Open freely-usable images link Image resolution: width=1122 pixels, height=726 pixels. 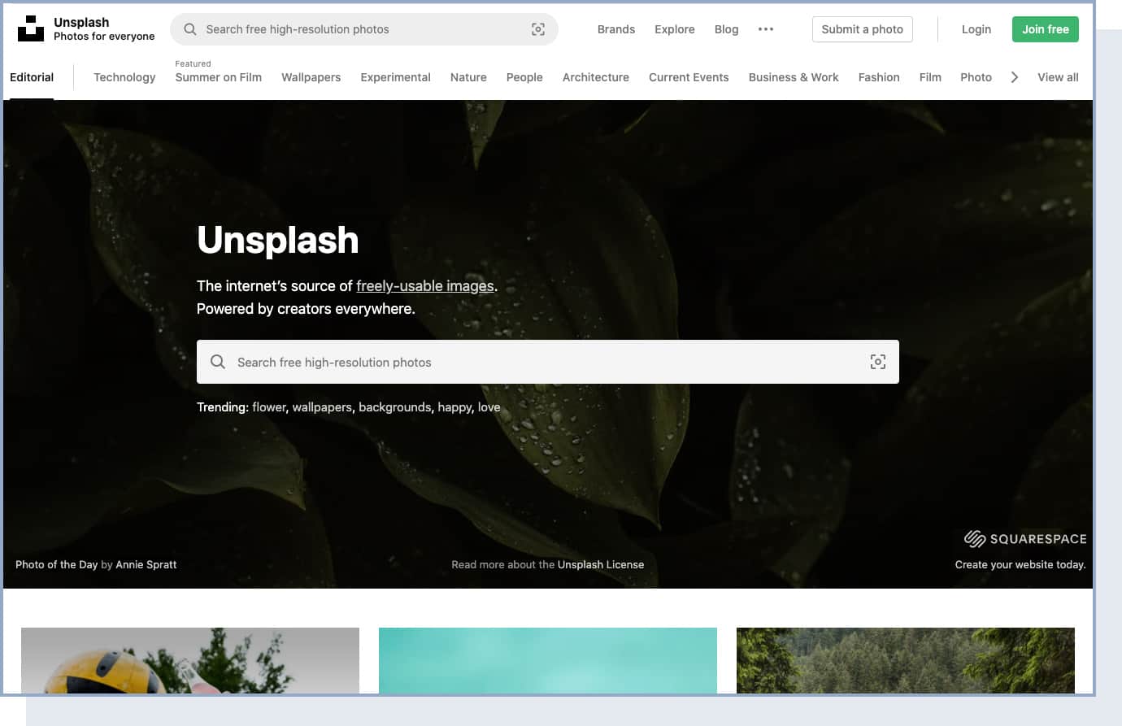pos(425,286)
